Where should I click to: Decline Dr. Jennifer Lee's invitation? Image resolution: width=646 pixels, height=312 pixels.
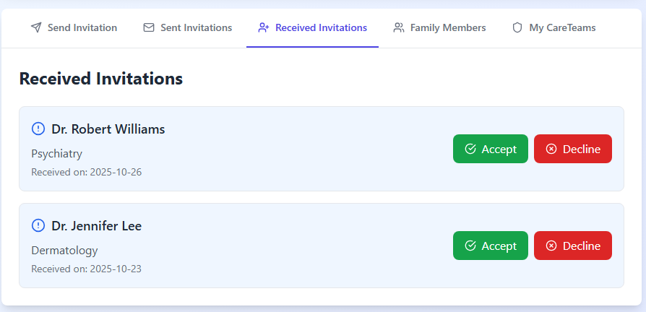click(572, 246)
